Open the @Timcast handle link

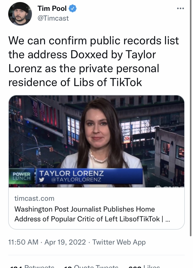(53, 18)
